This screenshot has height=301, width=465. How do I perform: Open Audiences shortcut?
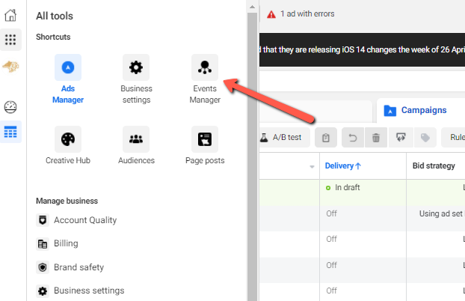(136, 145)
